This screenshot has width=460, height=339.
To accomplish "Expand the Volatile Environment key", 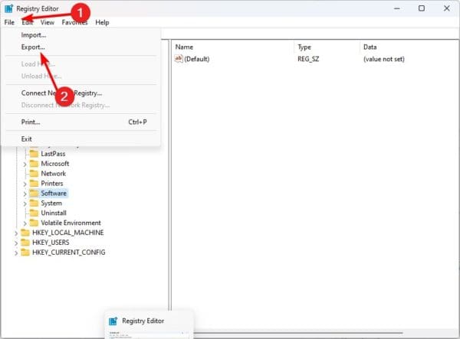I will [x=25, y=223].
